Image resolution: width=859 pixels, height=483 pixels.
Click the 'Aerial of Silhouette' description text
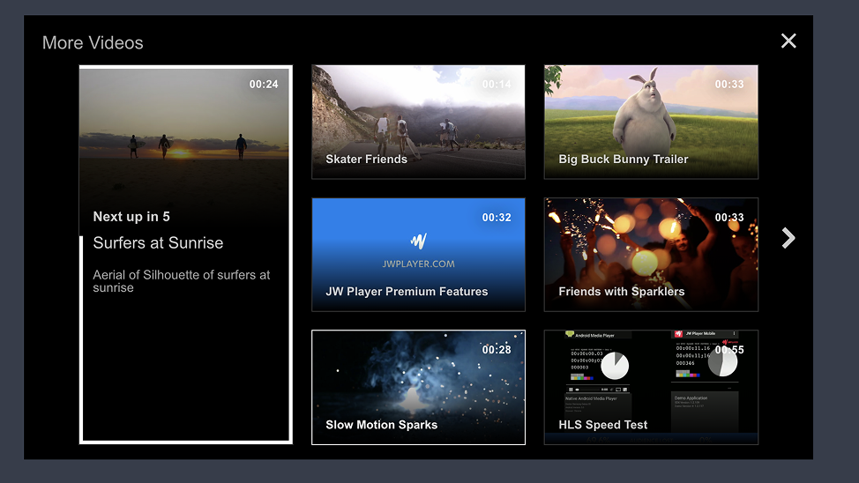(182, 281)
